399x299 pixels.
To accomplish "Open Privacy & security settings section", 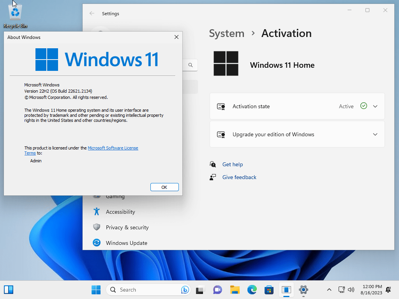I will click(x=127, y=227).
